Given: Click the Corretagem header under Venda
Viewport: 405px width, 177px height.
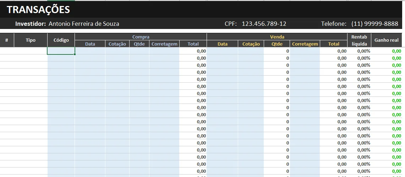Looking at the screenshot, I should tap(305, 44).
